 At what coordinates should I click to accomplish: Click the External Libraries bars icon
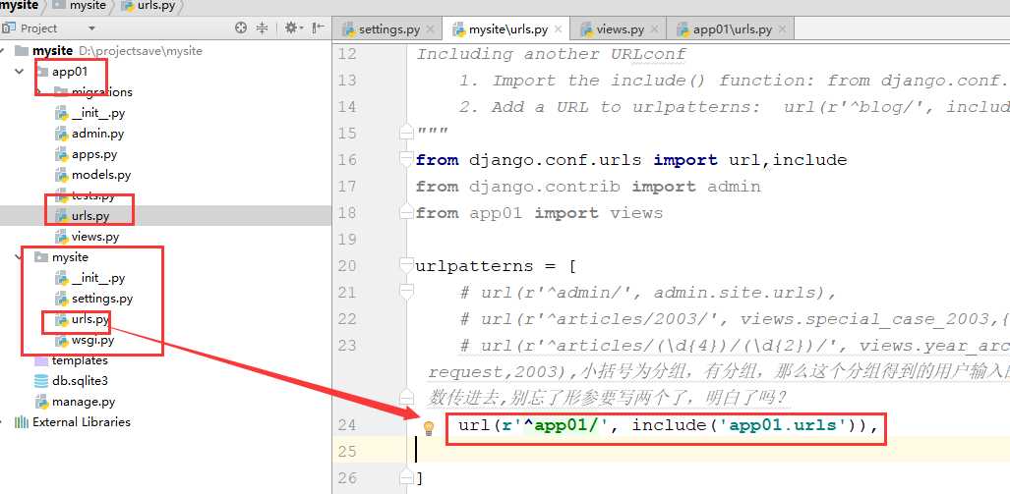pos(22,422)
